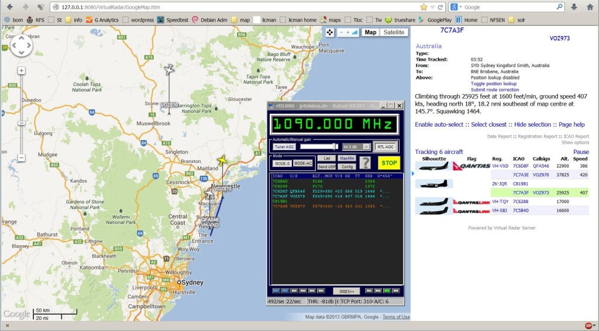Expand the SISEX>> panel in rtl1090
Viewport: 599px width, 331px height.
[x=346, y=291]
